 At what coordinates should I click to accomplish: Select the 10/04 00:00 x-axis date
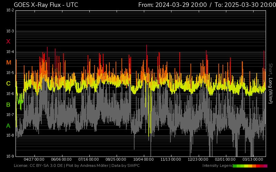(144, 160)
